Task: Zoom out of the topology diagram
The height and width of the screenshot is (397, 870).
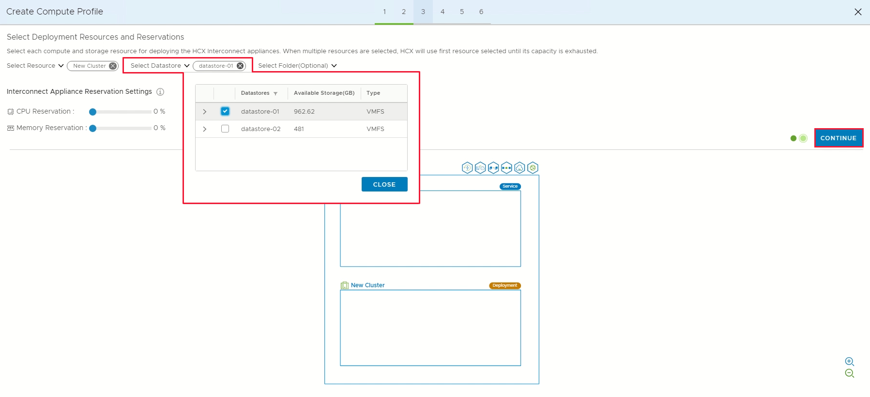Action: point(849,373)
